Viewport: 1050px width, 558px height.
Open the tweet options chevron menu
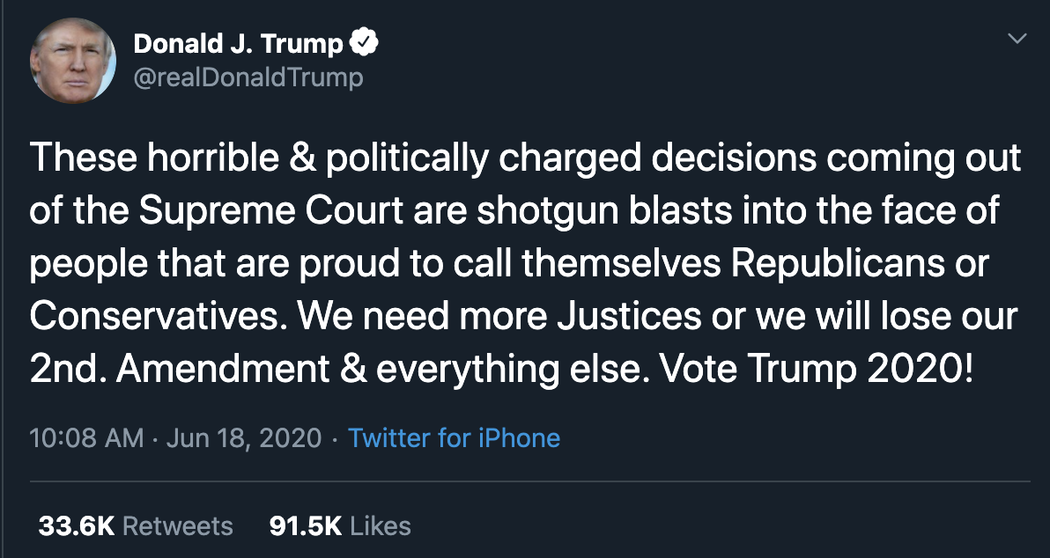click(1017, 39)
